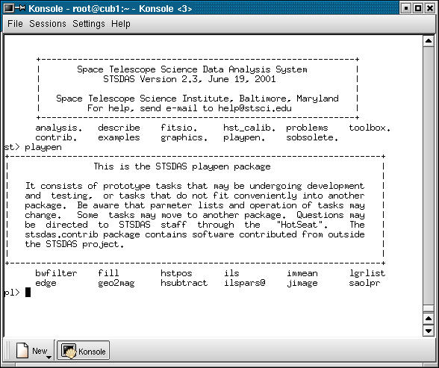Viewport: 439px width, 368px height.
Task: Click the 'problems' task name
Action: [307, 128]
